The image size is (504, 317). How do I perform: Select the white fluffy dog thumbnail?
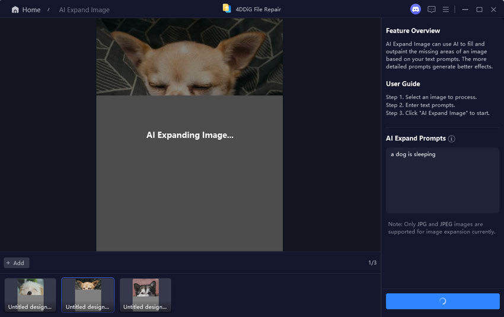coord(30,295)
